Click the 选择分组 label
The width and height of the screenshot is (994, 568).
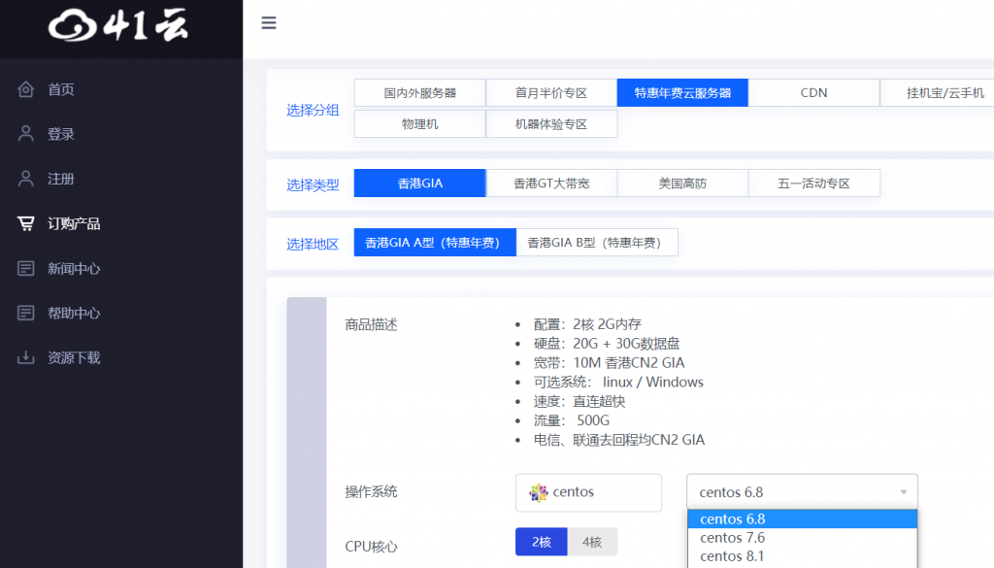313,111
